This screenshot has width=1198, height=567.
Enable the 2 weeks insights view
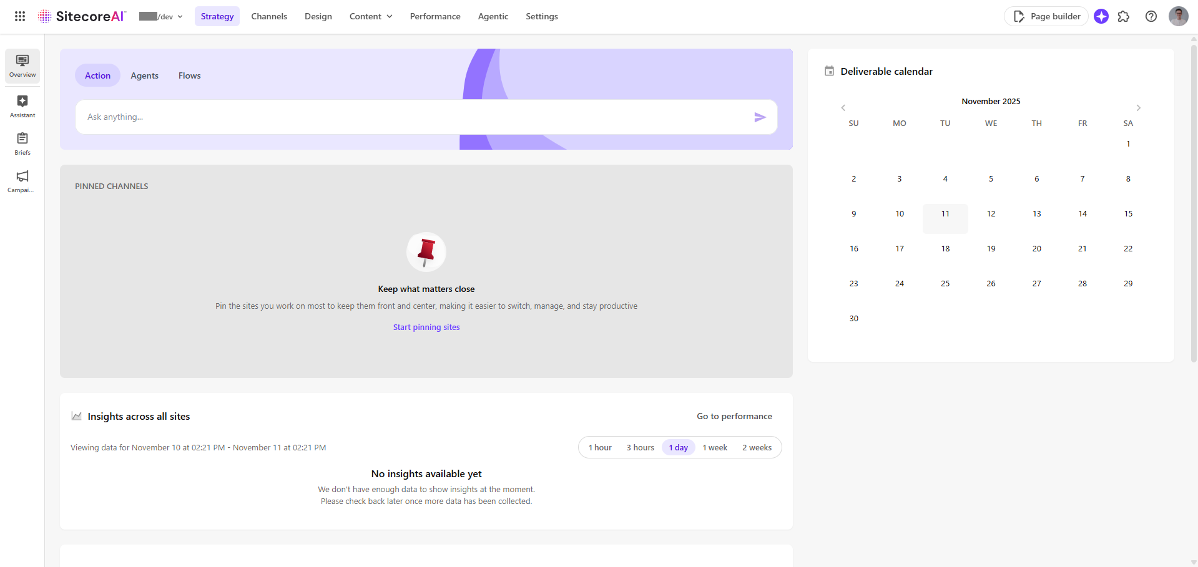pos(757,447)
